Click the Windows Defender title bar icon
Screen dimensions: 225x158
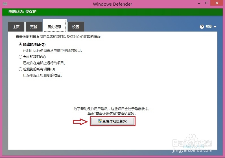[5, 3]
